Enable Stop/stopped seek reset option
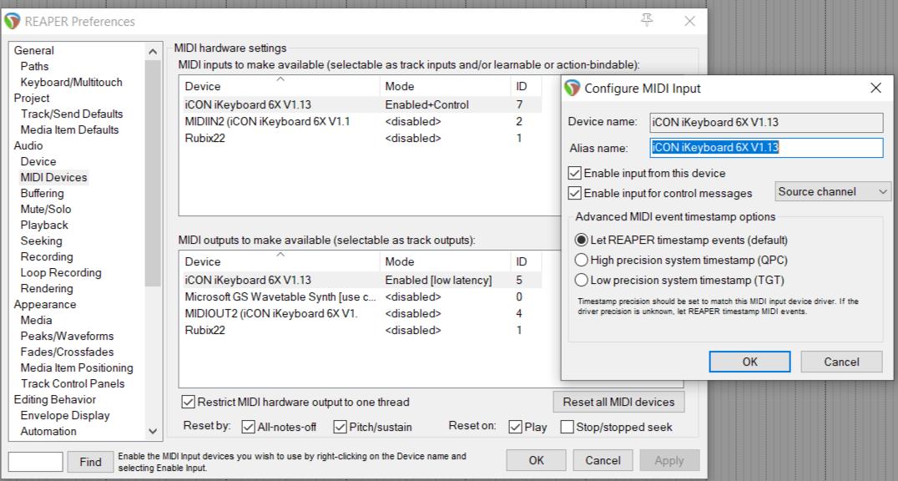898x481 pixels. point(568,427)
